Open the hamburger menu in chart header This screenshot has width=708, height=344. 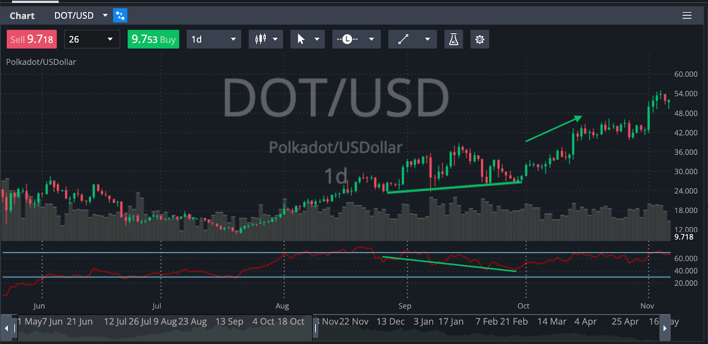pyautogui.click(x=687, y=15)
